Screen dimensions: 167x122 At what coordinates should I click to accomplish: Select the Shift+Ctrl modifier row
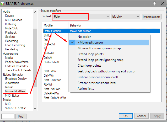[49, 44]
